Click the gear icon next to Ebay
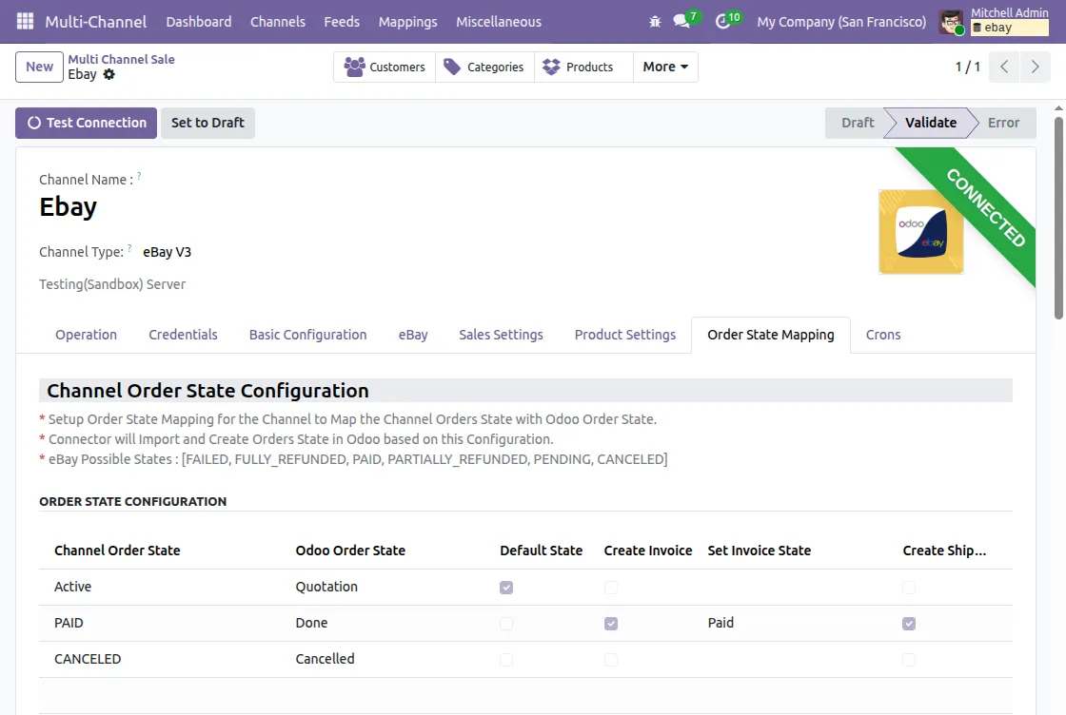The image size is (1066, 715). 109,75
